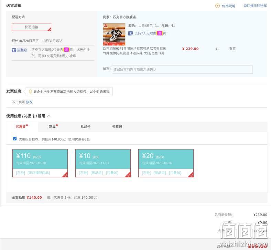The image size is (271, 250).
Task: Deselect the ¥110 满239 coupon
Action: point(40,163)
